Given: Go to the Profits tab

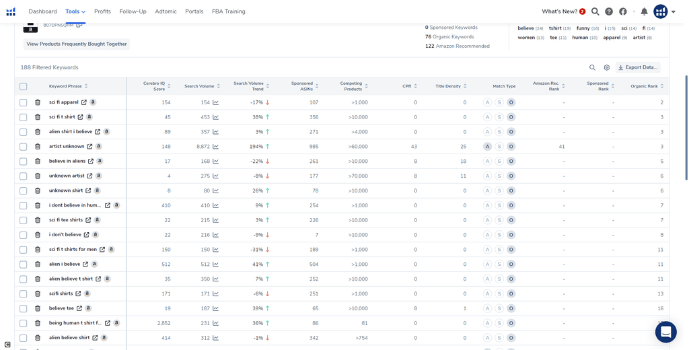Looking at the screenshot, I should [x=102, y=11].
